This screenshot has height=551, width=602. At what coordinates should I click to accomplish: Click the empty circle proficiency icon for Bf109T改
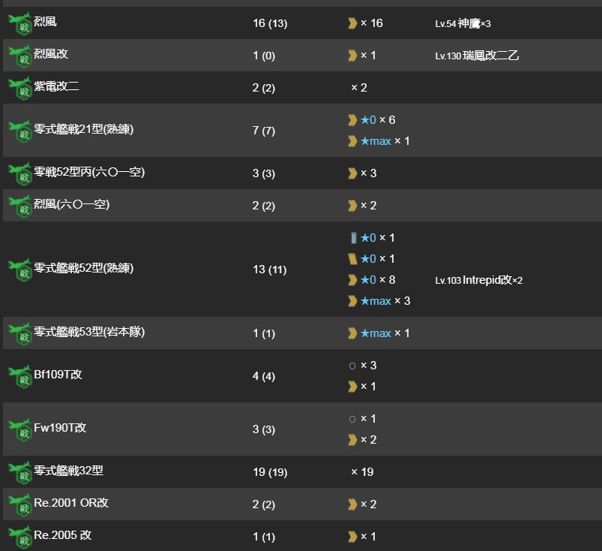click(352, 366)
